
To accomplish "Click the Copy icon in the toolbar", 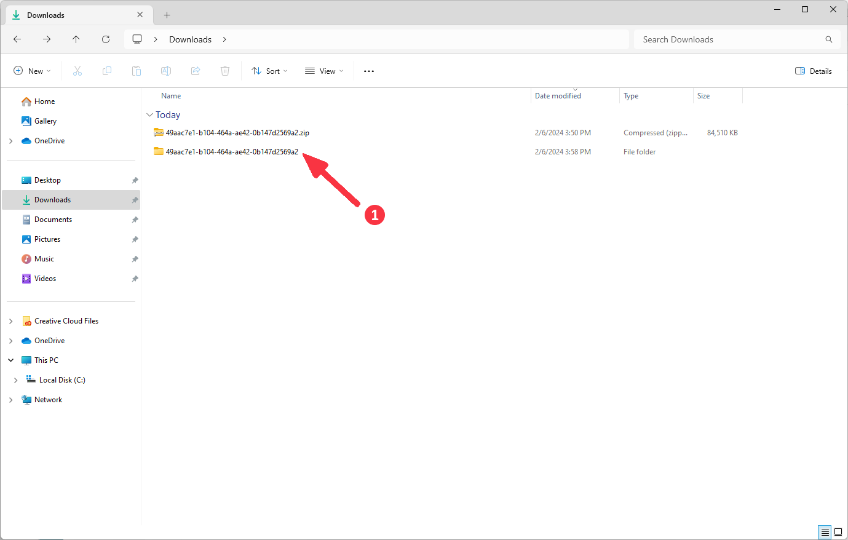I will [106, 71].
